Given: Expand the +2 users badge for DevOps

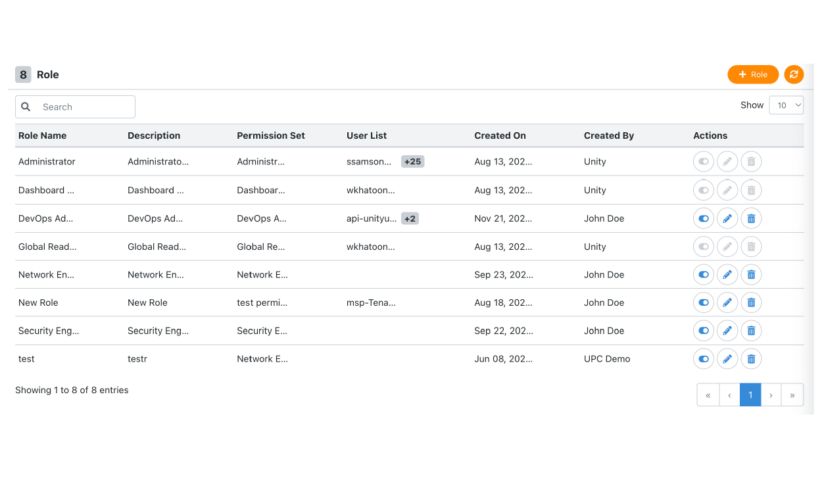Looking at the screenshot, I should [410, 218].
